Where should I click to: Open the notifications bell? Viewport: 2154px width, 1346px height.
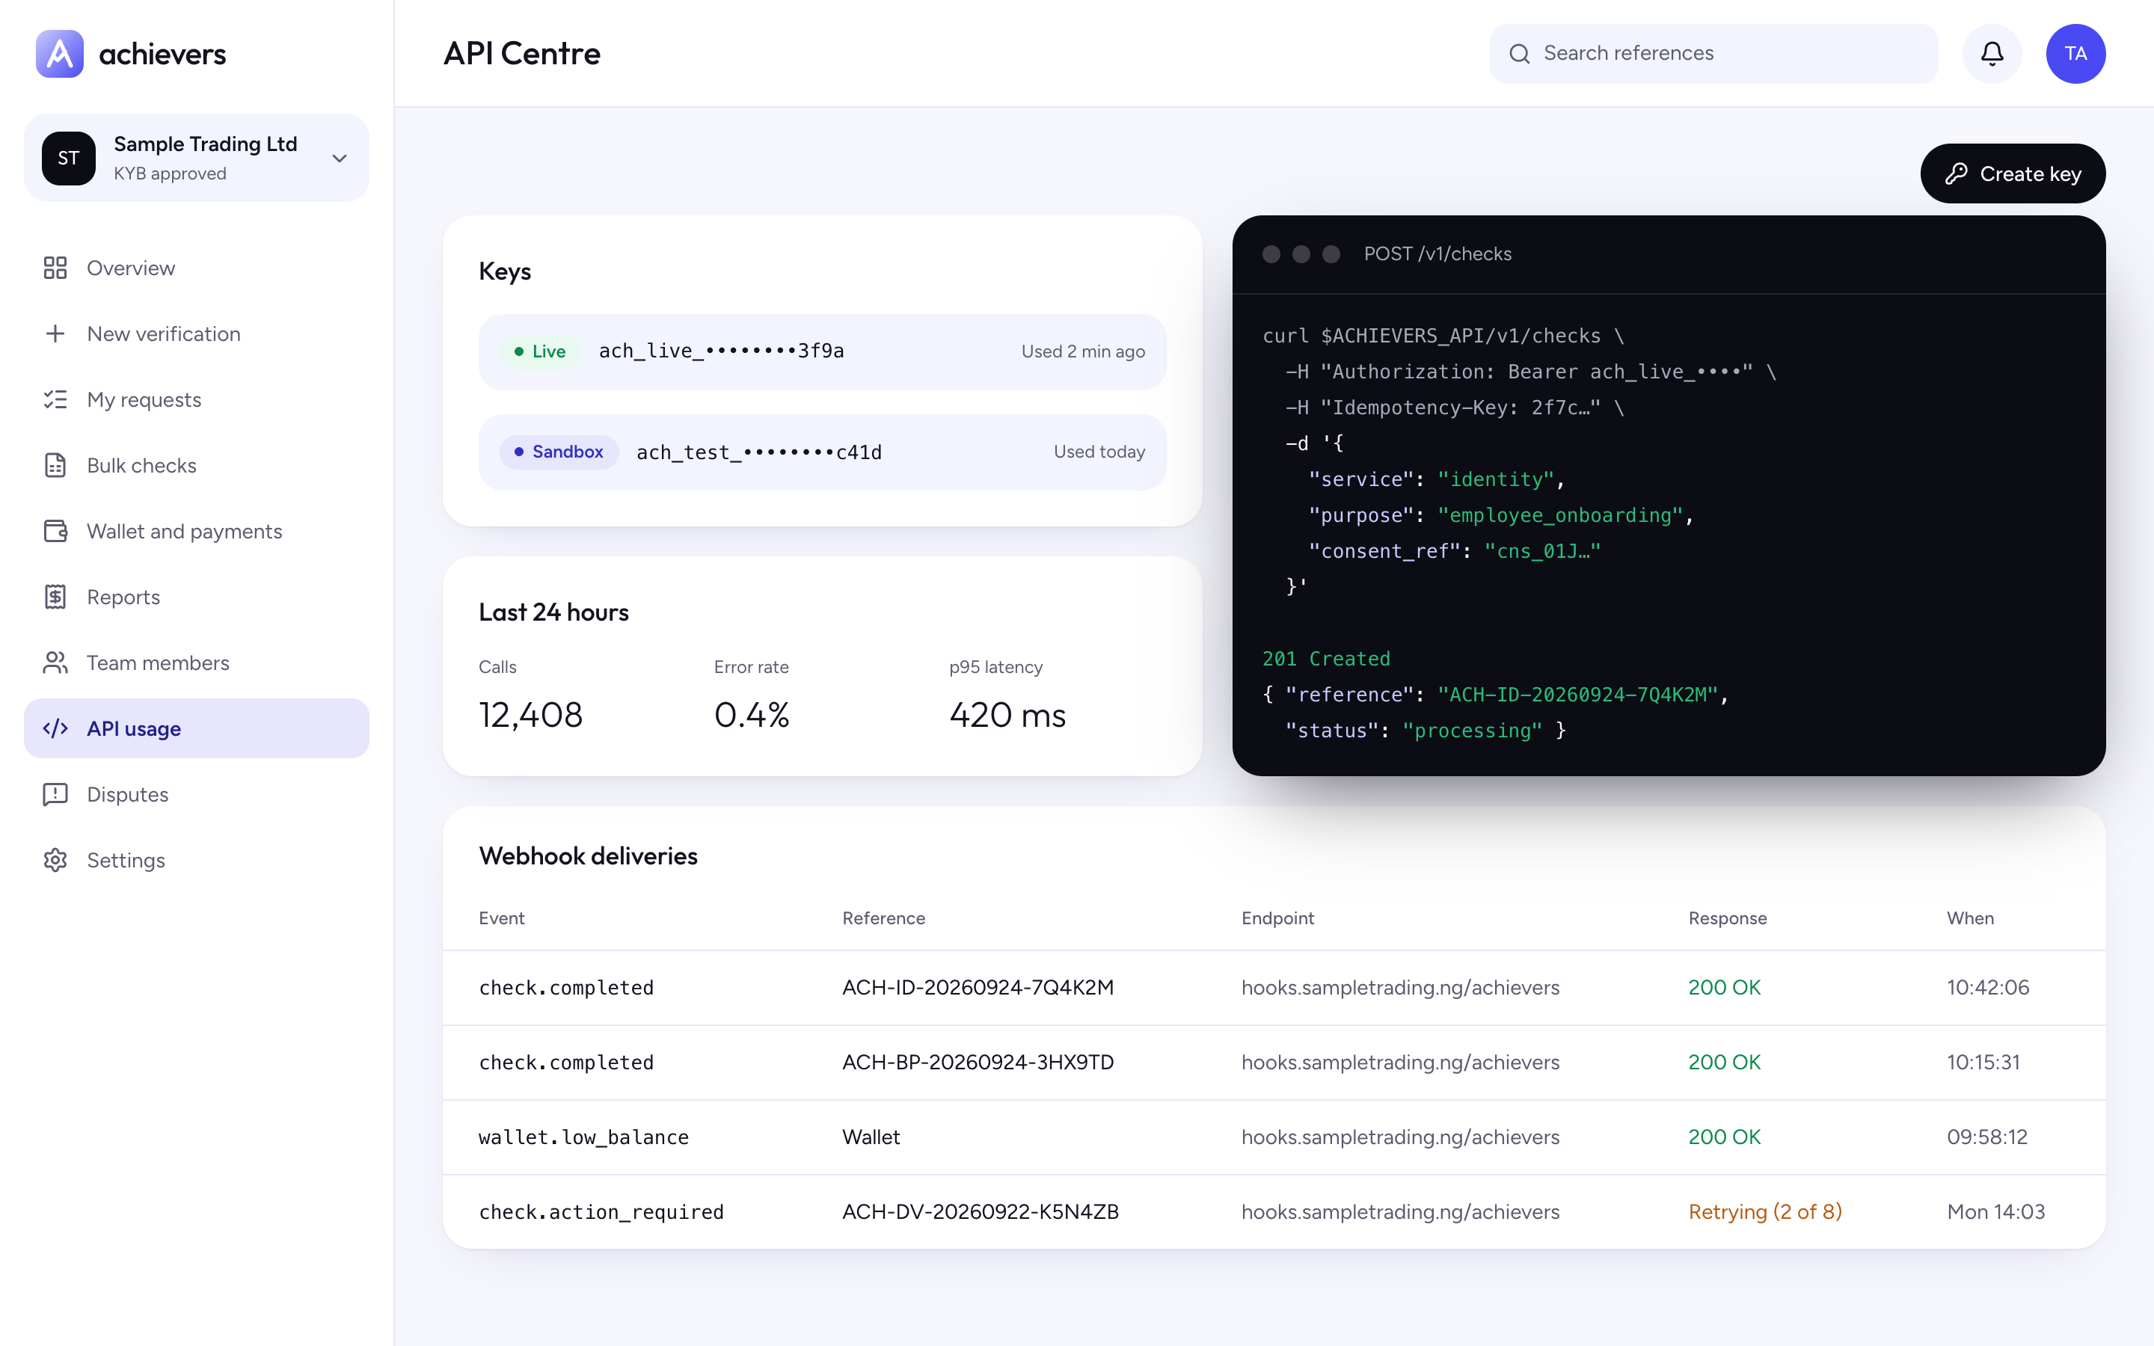click(x=1992, y=53)
